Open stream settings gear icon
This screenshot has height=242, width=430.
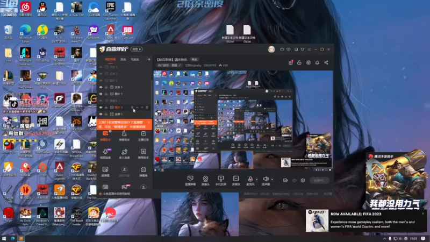pos(303,180)
